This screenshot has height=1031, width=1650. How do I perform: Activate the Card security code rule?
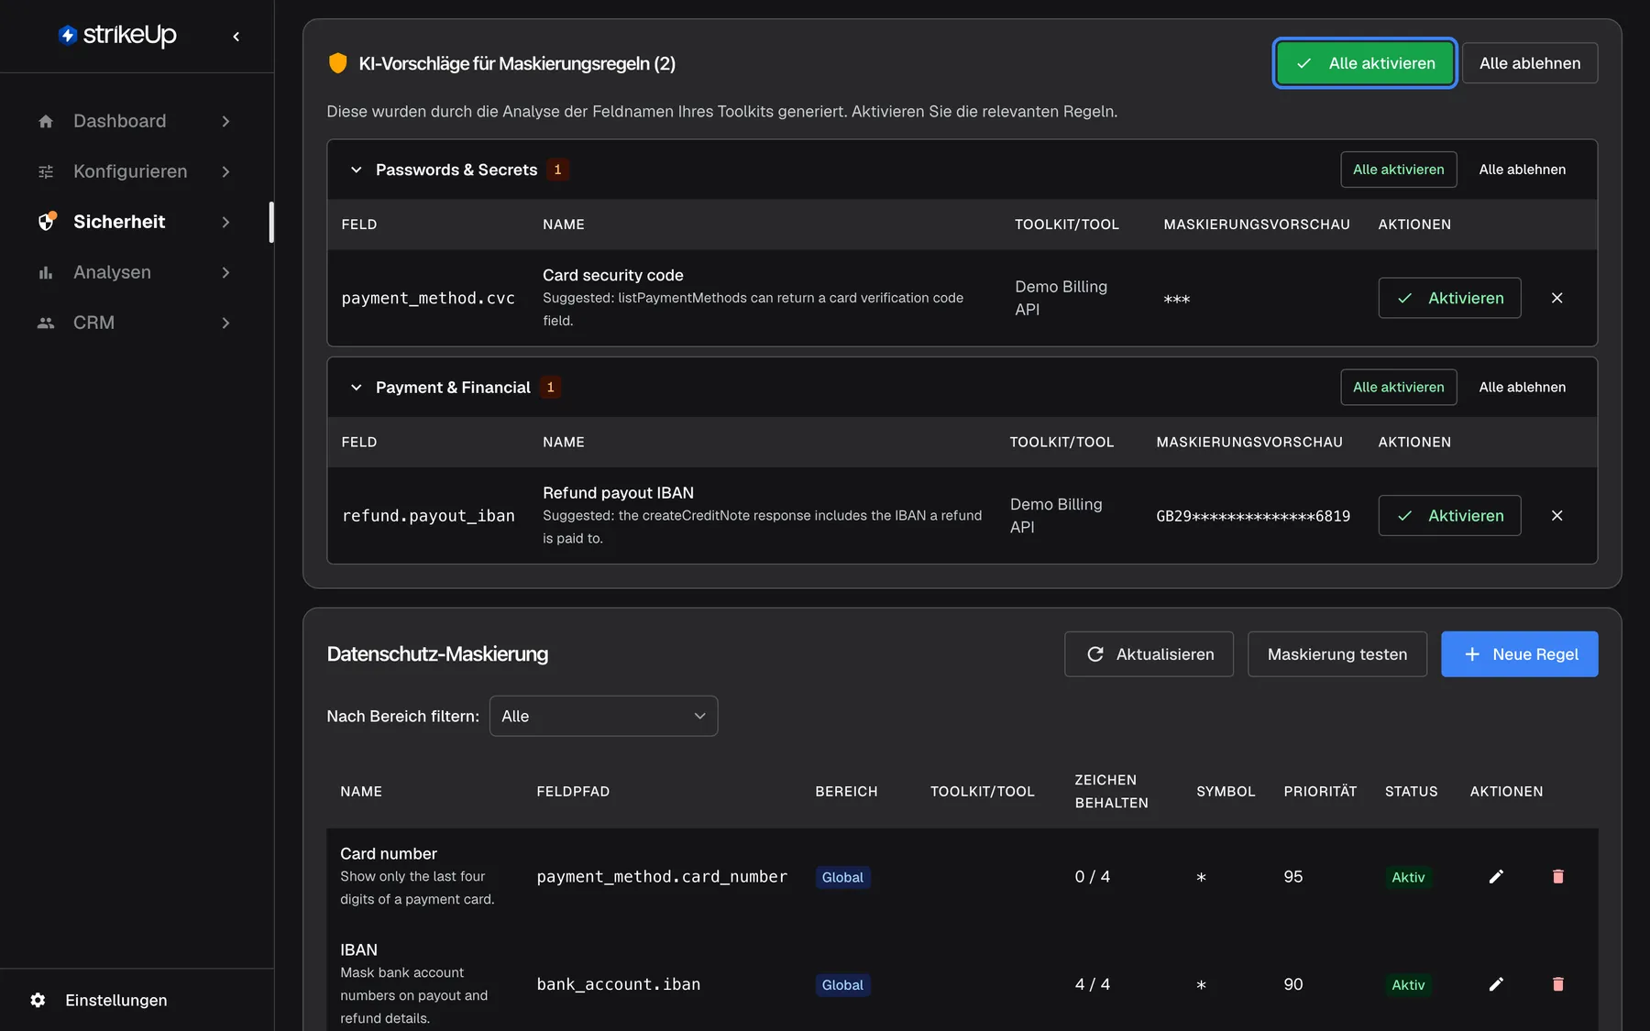1450,298
